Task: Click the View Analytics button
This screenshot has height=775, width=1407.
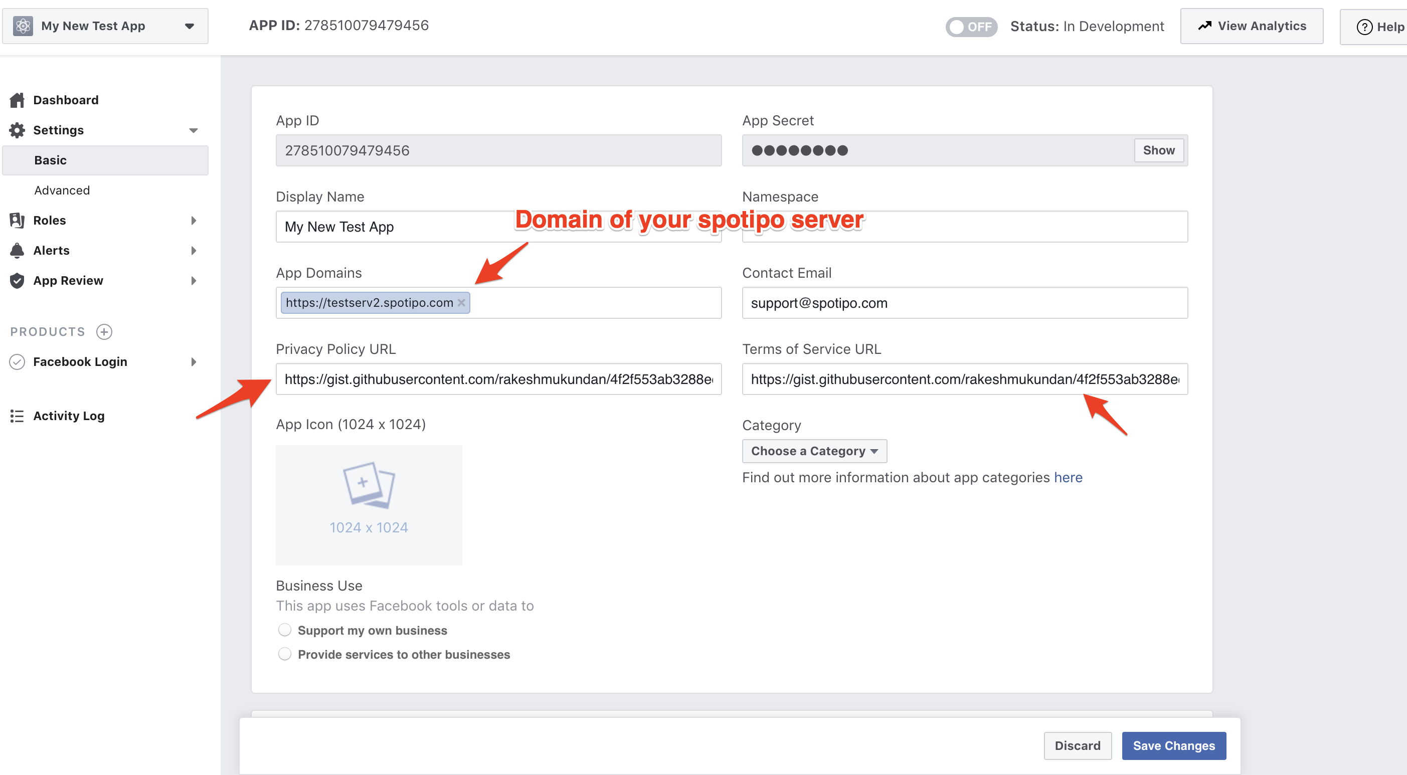Action: coord(1252,26)
